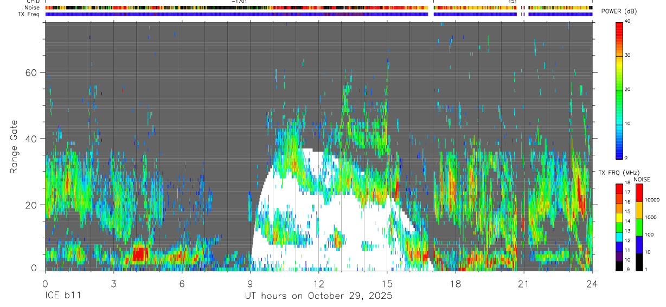Click the cyan swatch in the TX FRQ legend
Viewport: 666px width, 307px height.
coord(619,237)
